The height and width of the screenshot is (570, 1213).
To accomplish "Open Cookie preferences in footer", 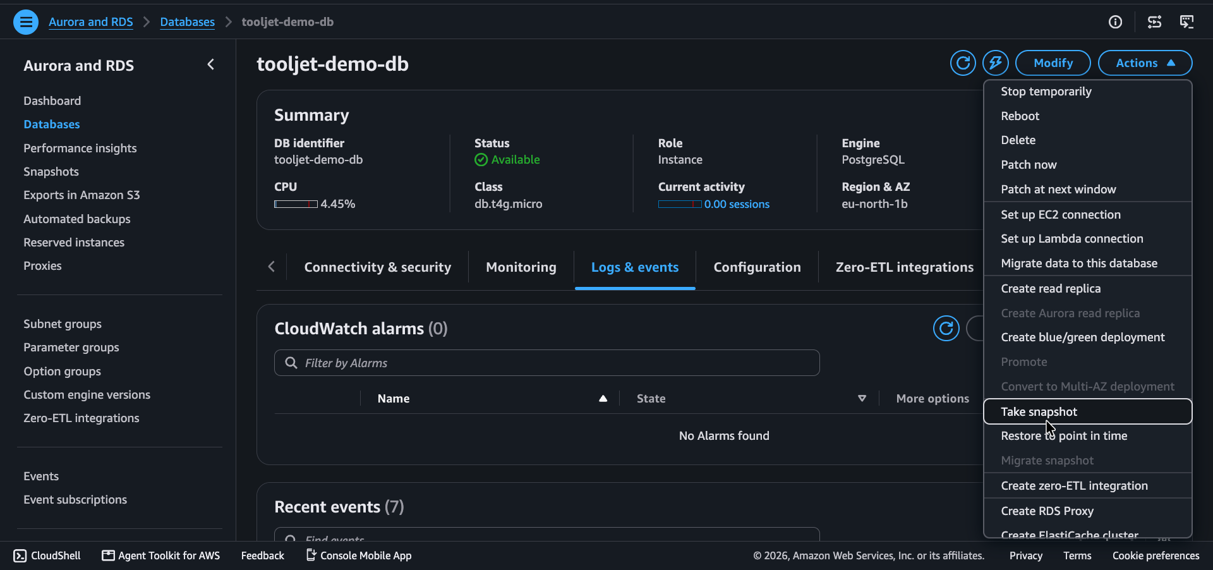I will [1156, 555].
